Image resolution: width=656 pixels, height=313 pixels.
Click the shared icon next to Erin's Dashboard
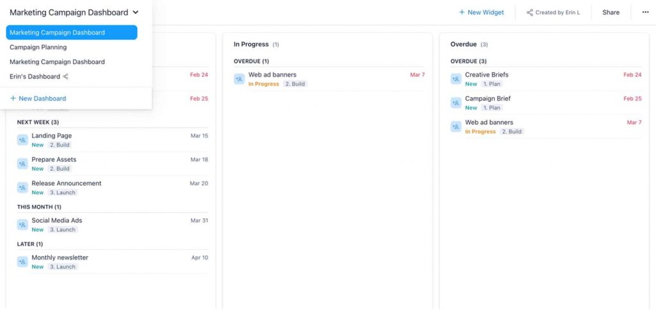(65, 77)
